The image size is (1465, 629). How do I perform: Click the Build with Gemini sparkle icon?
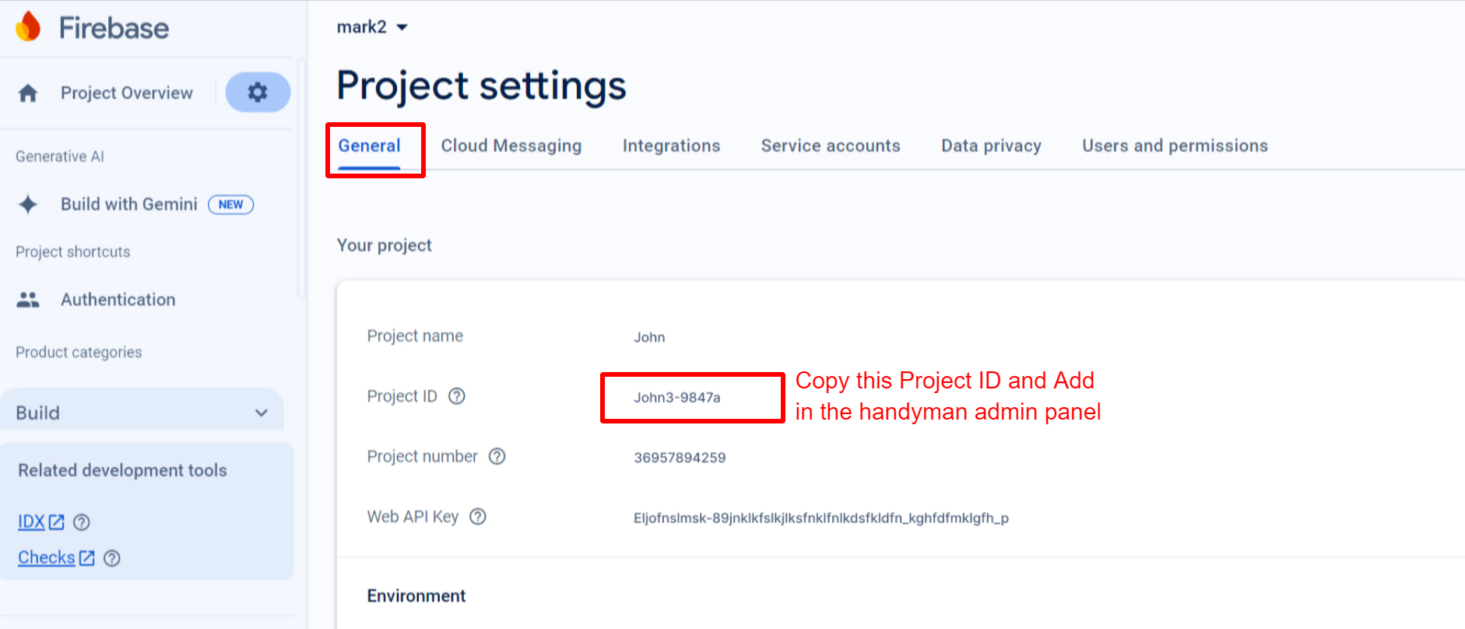[x=28, y=205]
